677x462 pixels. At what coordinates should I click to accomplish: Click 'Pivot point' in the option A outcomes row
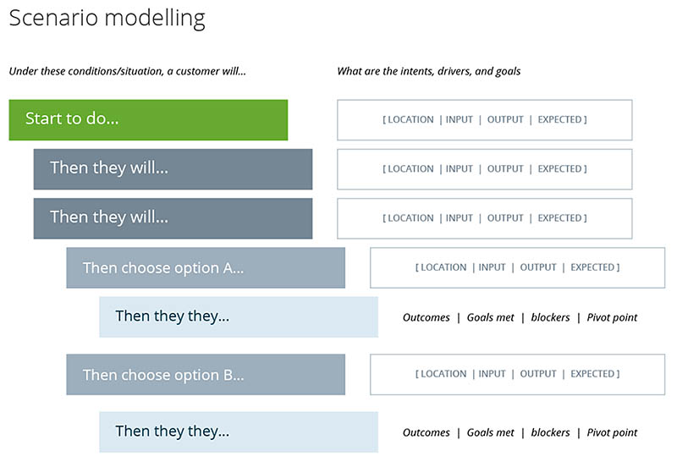[x=612, y=317]
